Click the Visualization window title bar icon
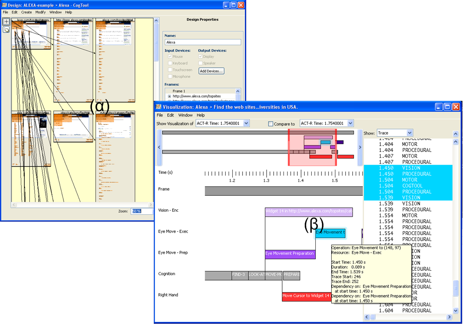 point(159,107)
